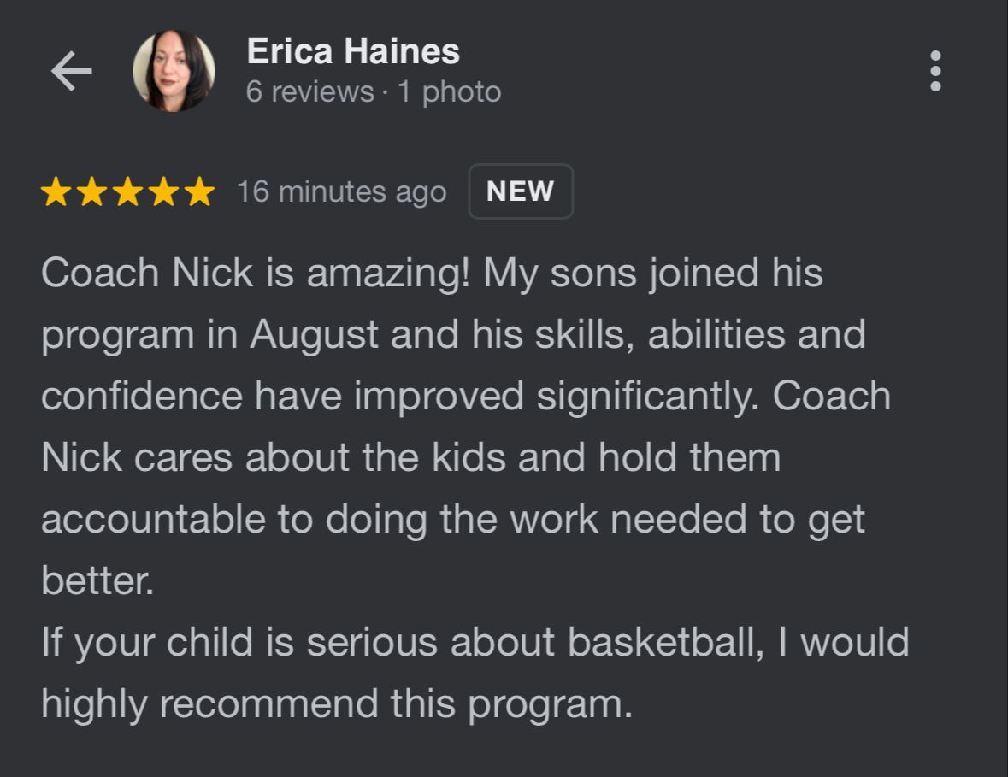Click the fourth yellow rating star
The width and height of the screenshot is (1008, 777).
[163, 192]
